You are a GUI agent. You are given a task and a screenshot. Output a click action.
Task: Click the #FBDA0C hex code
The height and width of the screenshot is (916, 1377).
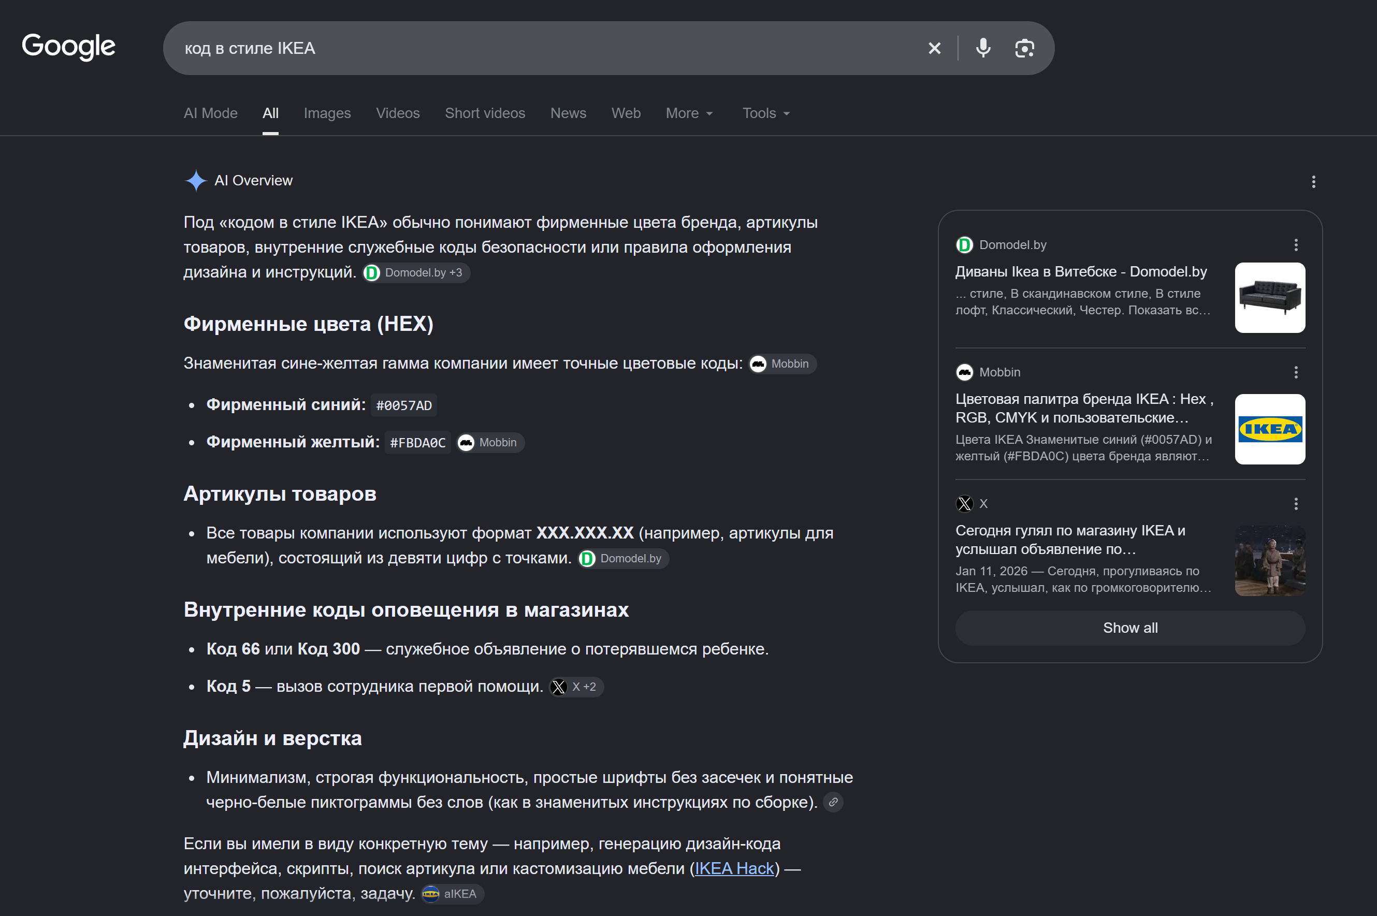(x=418, y=443)
